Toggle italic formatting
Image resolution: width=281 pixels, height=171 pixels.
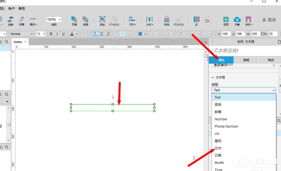click(57, 34)
